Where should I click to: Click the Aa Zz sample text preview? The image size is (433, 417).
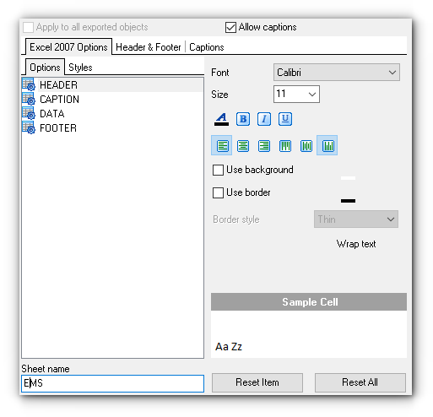[x=229, y=347]
